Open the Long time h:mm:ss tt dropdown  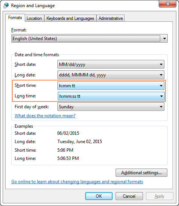[x=111, y=96]
